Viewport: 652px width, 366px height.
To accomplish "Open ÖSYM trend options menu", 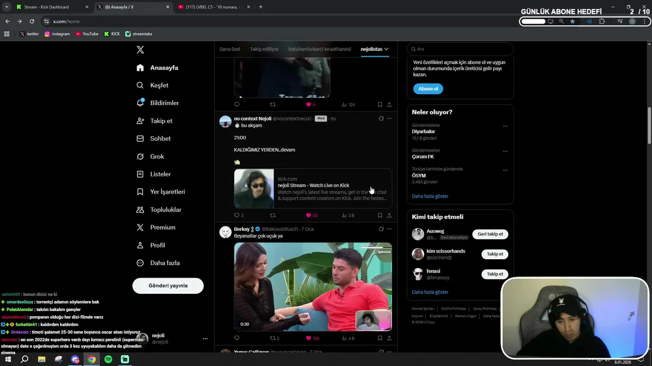I will pyautogui.click(x=505, y=170).
